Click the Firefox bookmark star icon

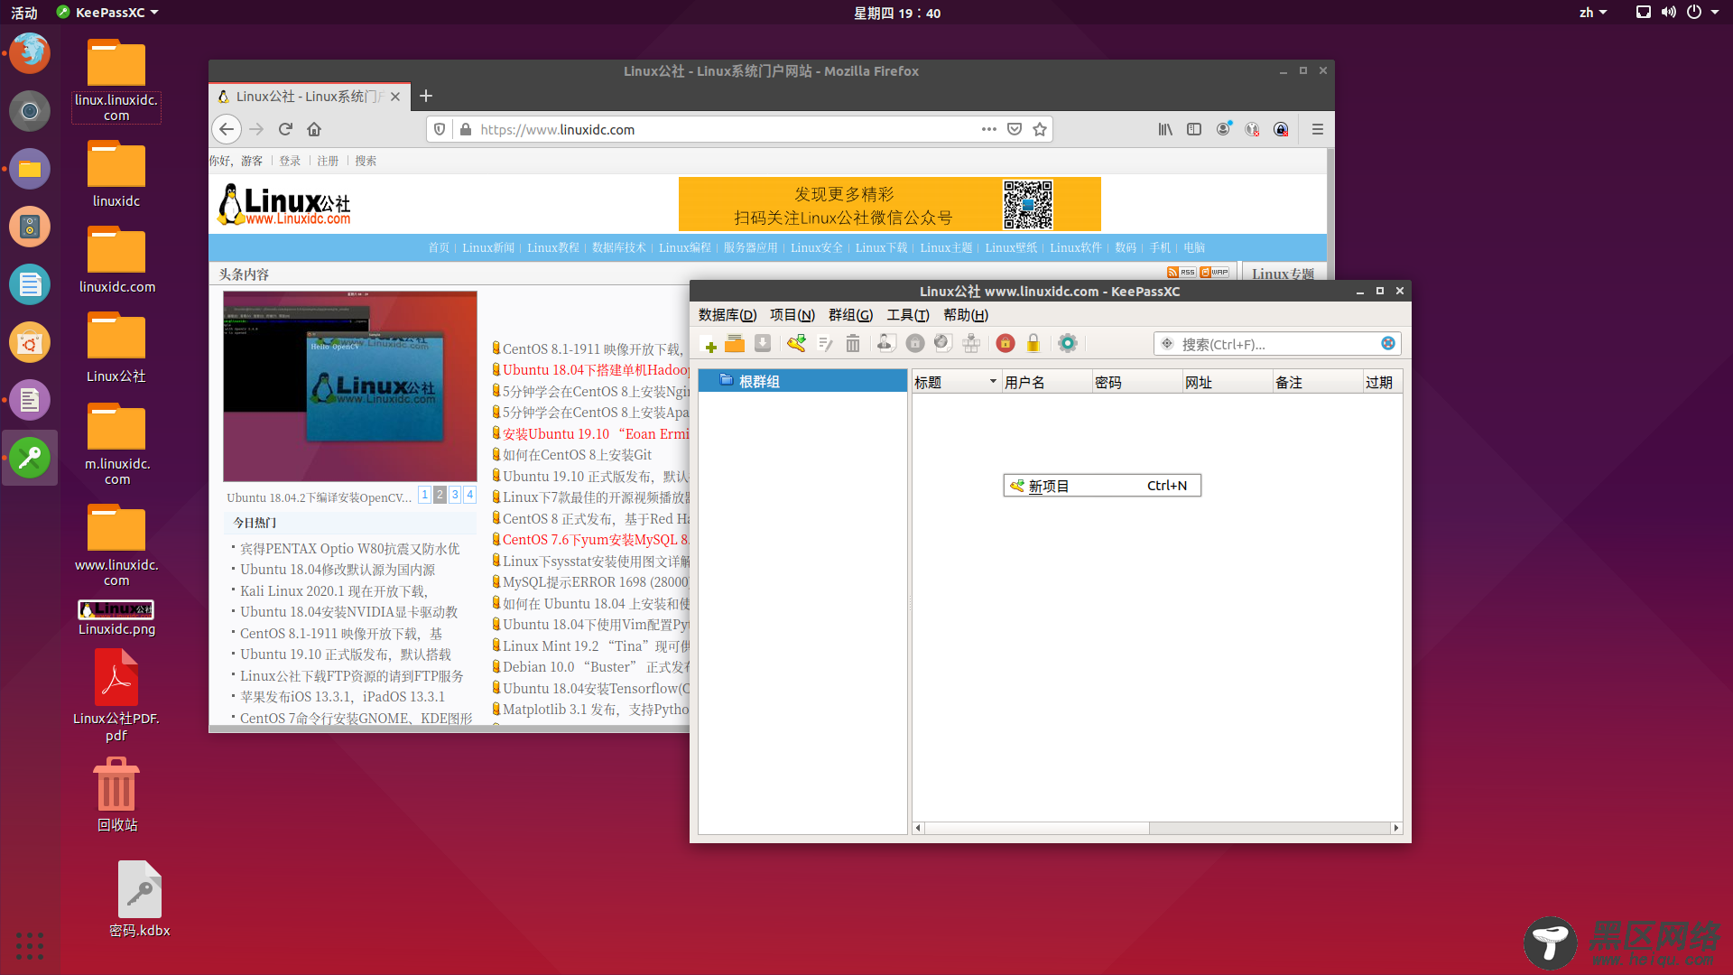coord(1039,130)
